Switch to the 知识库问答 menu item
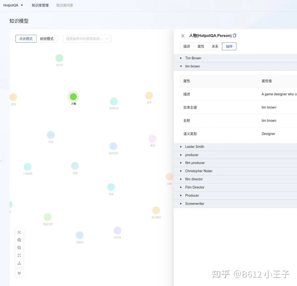297x286 pixels. tap(64, 5)
